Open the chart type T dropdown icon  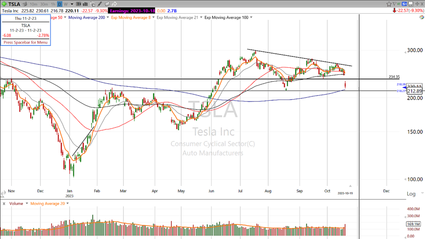(x=79, y=4)
